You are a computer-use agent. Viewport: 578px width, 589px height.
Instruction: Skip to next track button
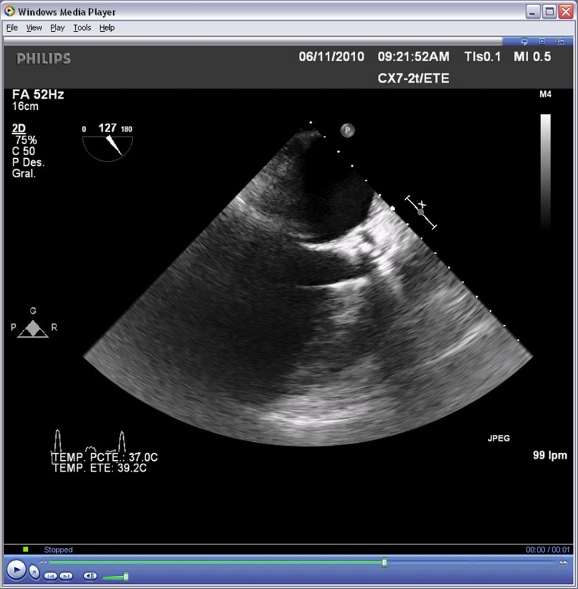(x=66, y=576)
